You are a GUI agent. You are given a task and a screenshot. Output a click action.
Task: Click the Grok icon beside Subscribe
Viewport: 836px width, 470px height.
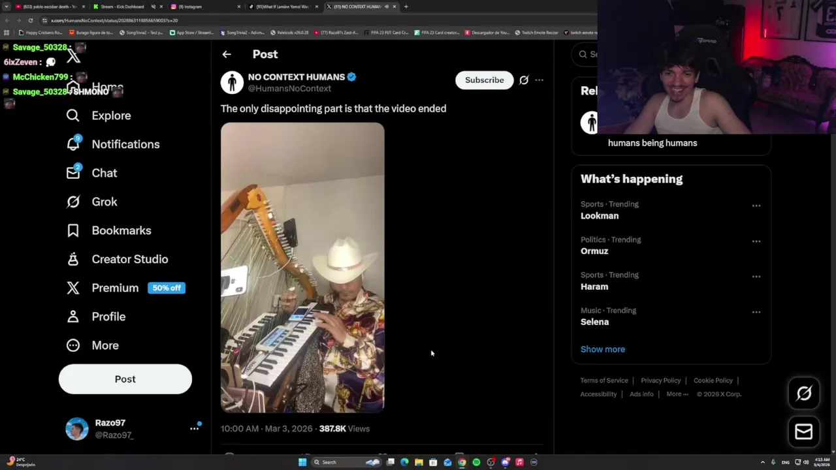tap(524, 80)
